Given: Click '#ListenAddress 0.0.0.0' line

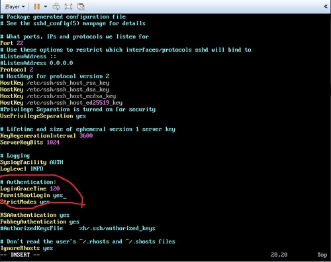Looking at the screenshot, I should point(36,63).
